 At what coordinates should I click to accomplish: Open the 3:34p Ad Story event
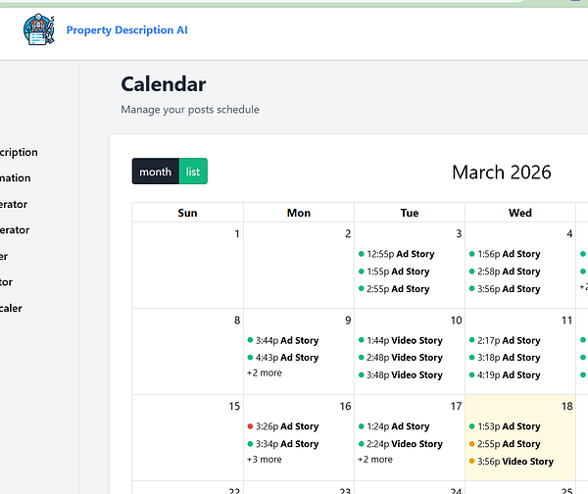pos(283,444)
